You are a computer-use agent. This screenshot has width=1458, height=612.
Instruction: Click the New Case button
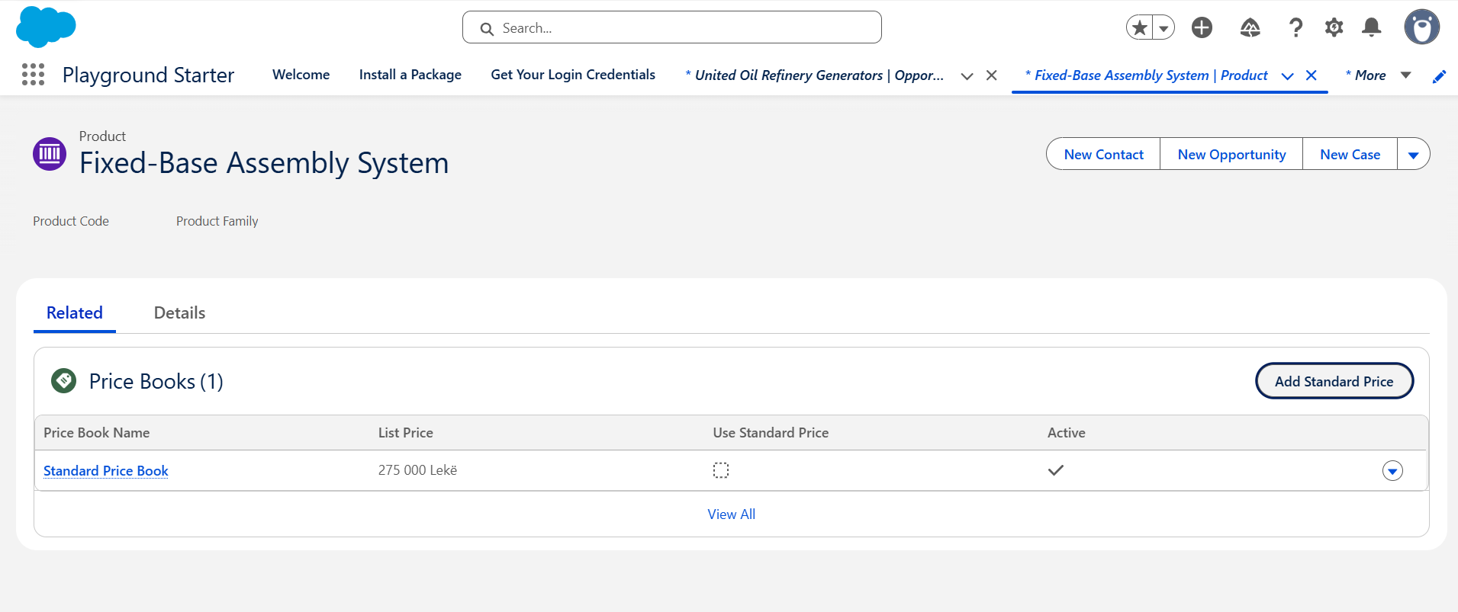pos(1350,154)
